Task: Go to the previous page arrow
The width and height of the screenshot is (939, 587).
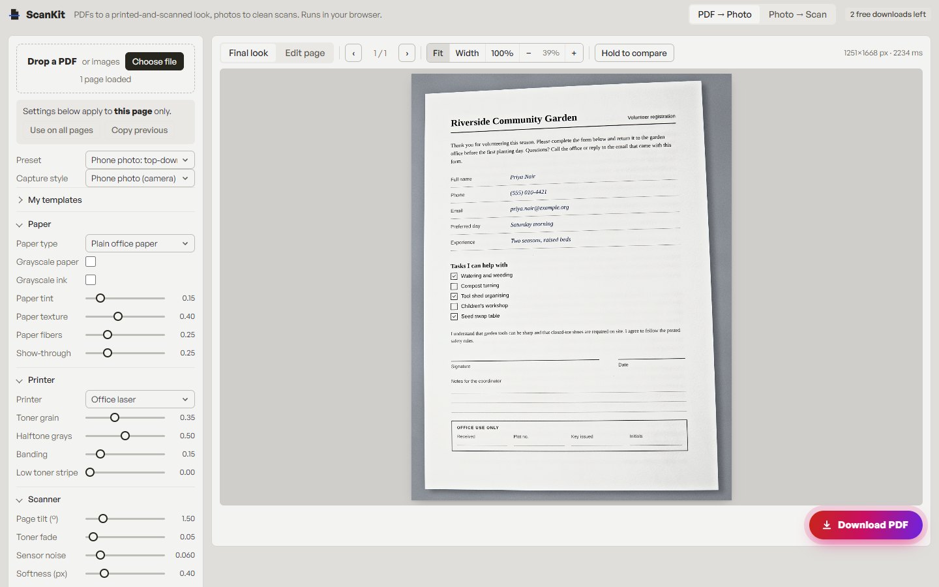Action: (x=353, y=53)
